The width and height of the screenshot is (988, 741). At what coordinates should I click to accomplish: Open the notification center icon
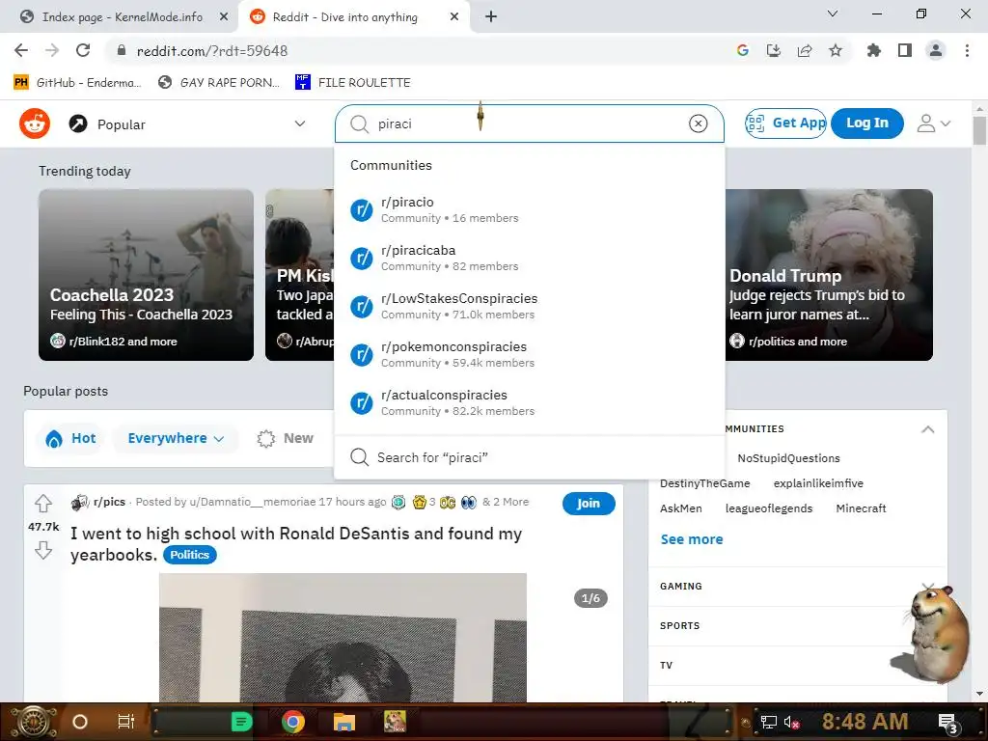pos(948,723)
